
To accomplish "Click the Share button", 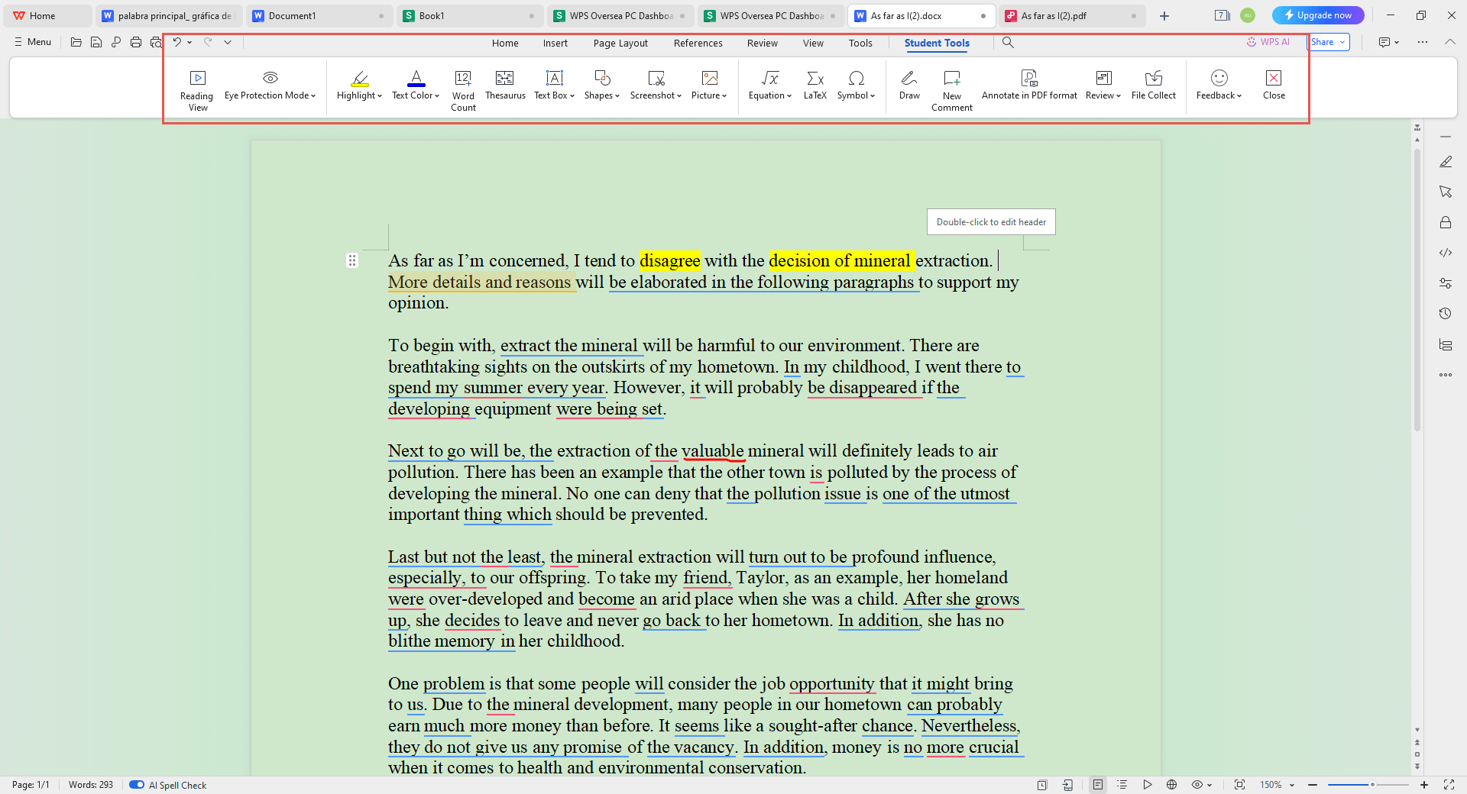I will coord(1323,42).
